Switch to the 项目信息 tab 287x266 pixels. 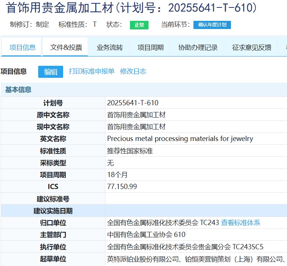click(x=23, y=47)
